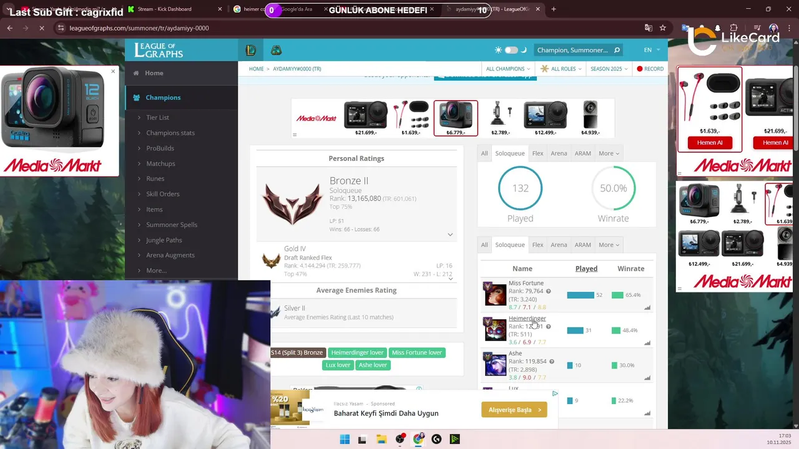
Task: Expand the Bronze II Soloqueue details chevron
Action: coord(450,234)
